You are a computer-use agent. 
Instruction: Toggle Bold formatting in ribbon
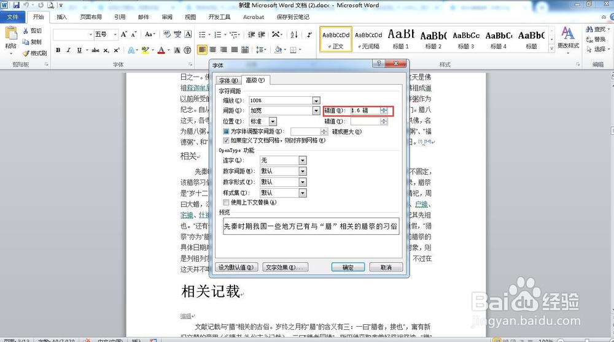pyautogui.click(x=58, y=50)
